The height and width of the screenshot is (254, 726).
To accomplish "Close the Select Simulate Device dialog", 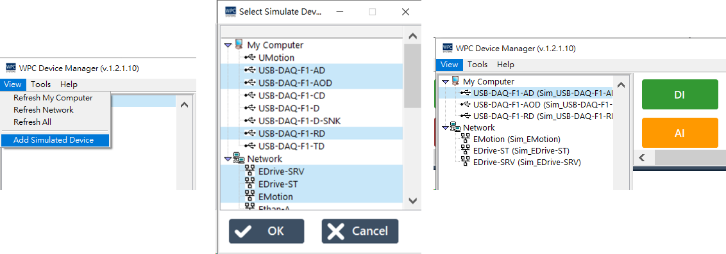I will point(405,12).
